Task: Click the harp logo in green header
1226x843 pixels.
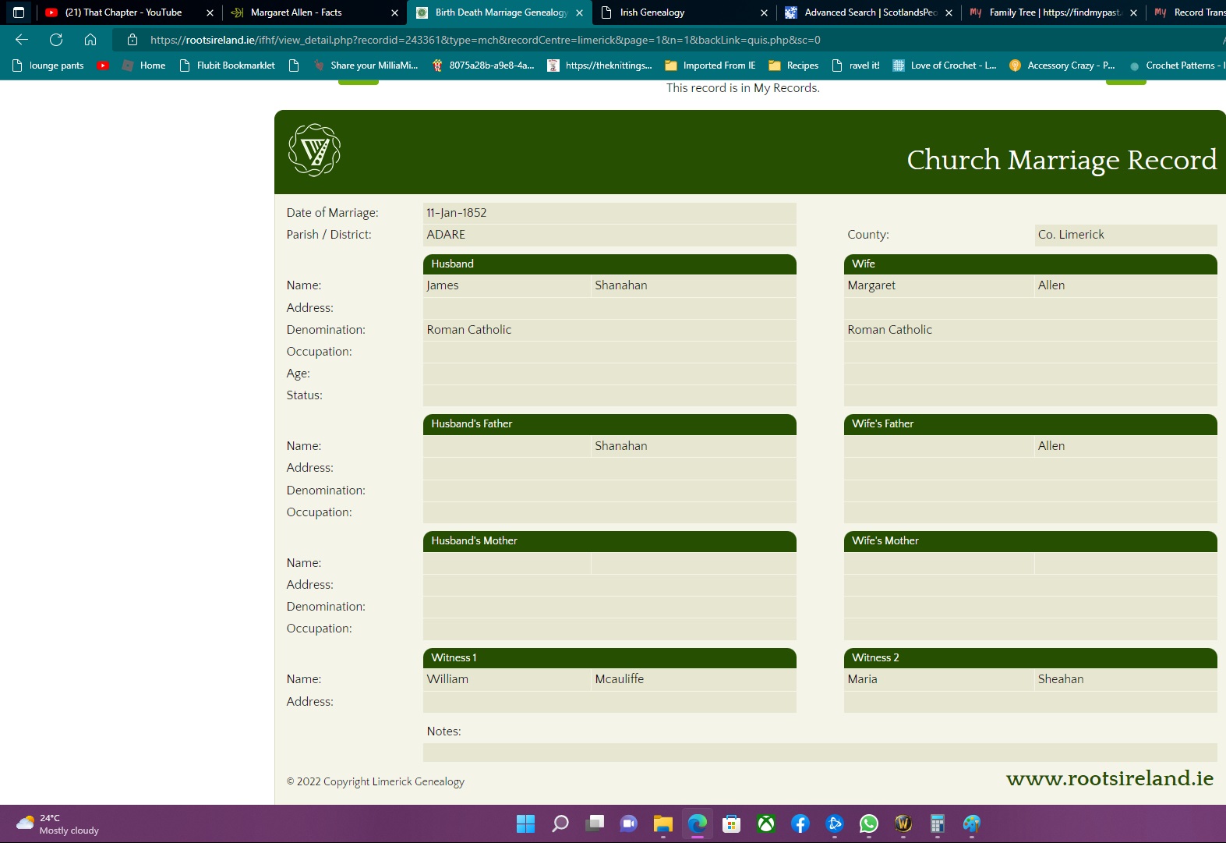Action: (x=314, y=150)
